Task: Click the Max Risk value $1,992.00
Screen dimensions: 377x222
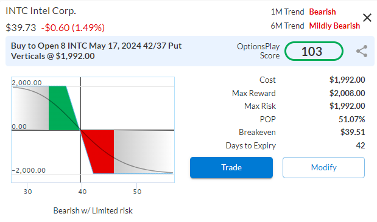Action: [x=347, y=106]
